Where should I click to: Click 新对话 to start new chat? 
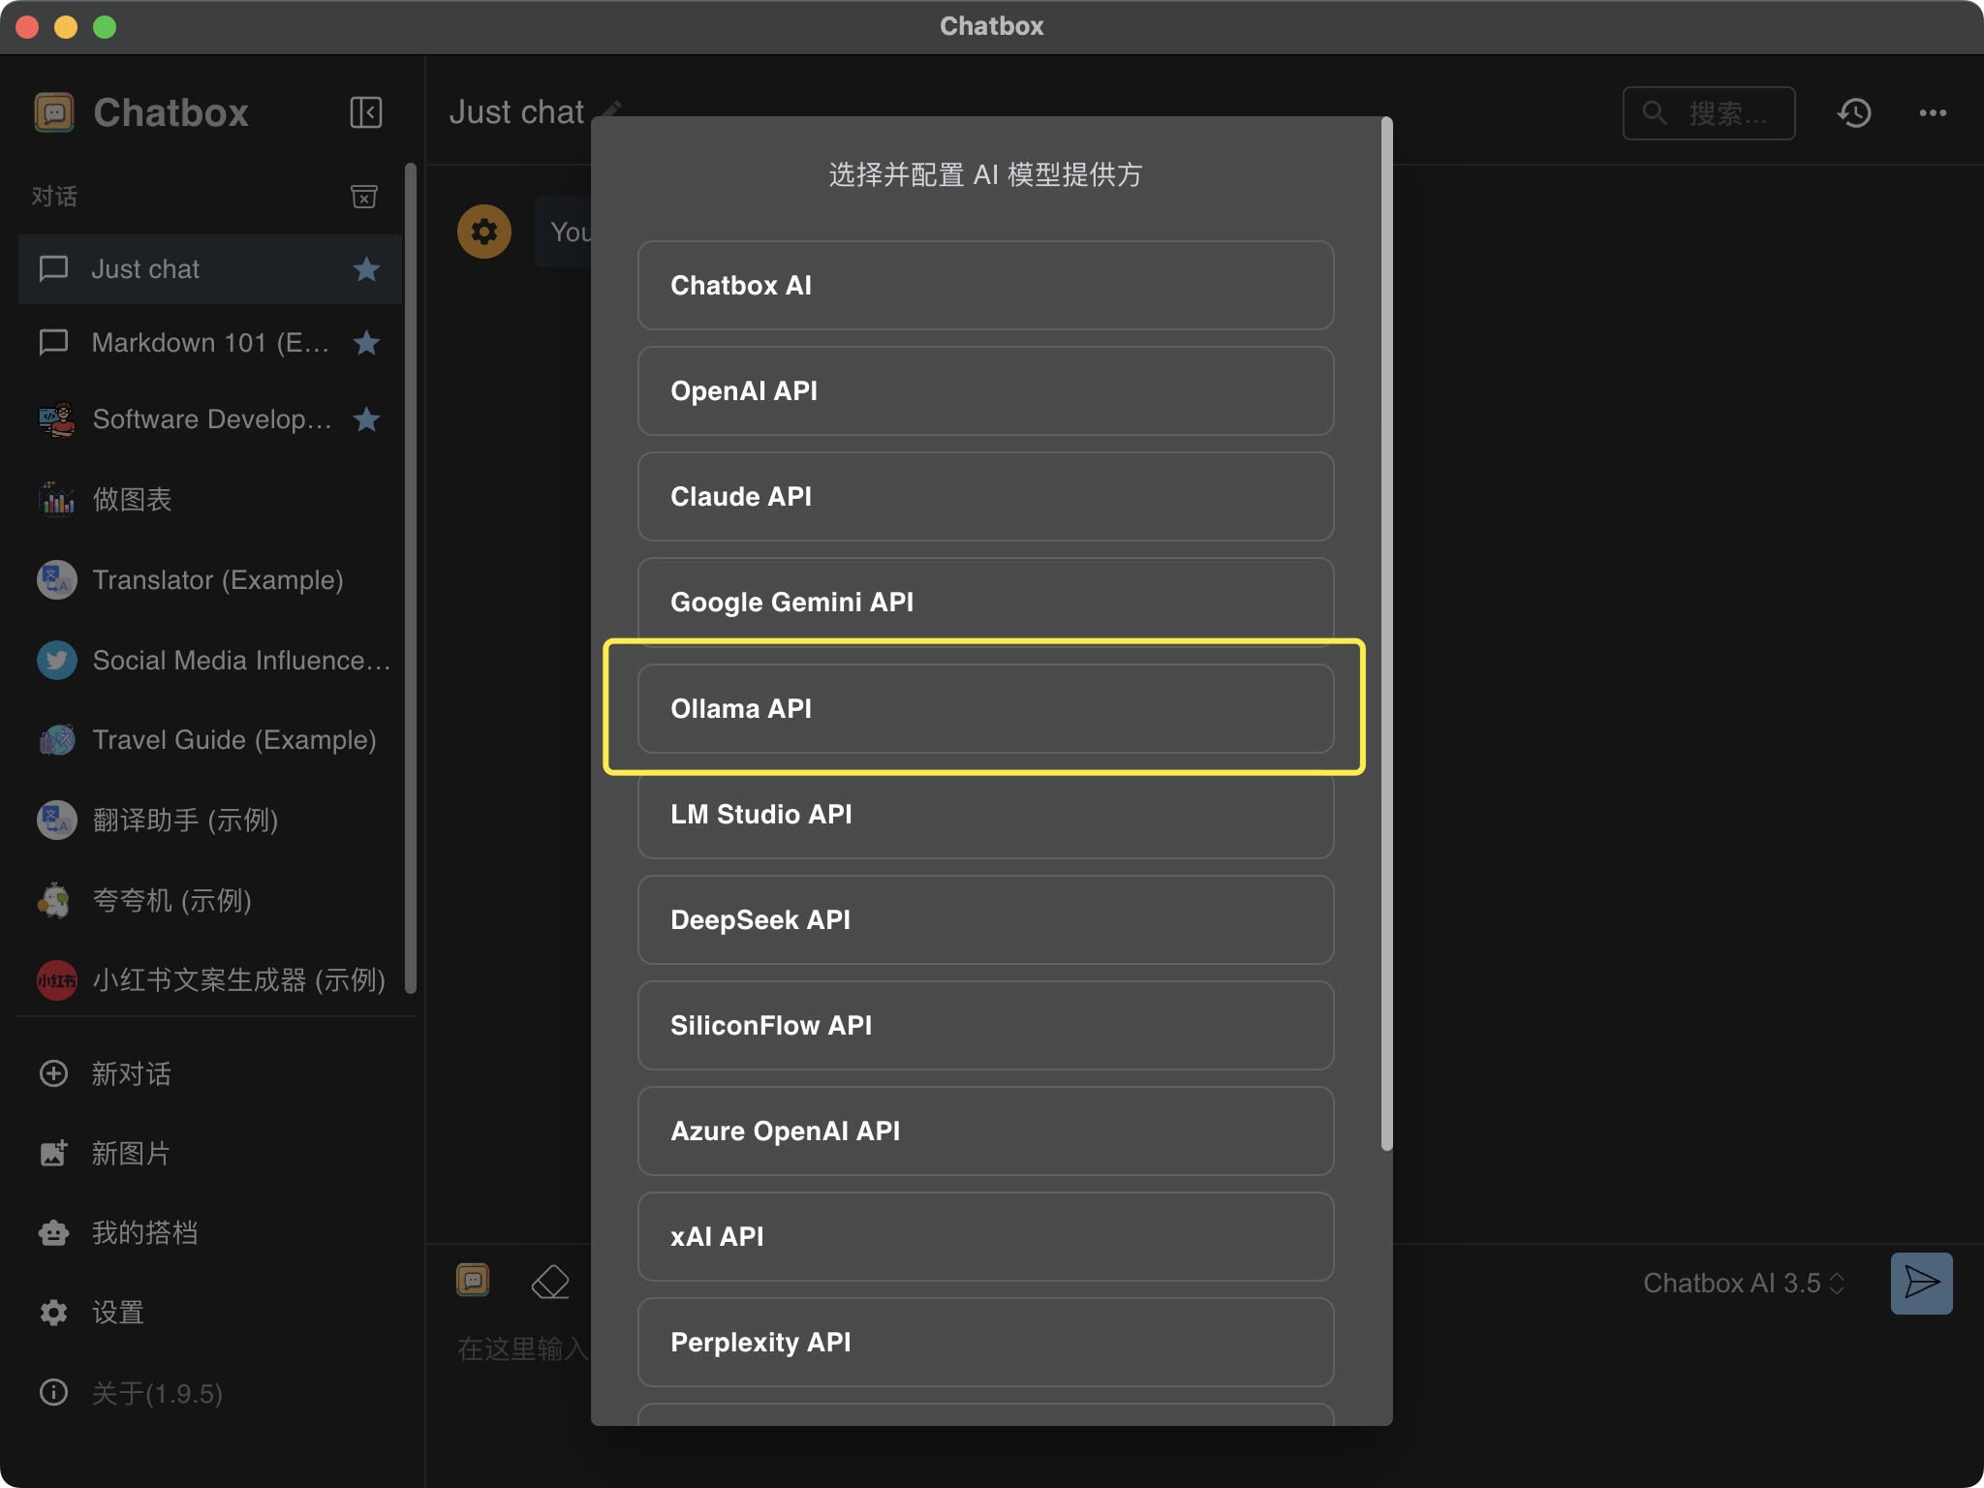point(130,1073)
